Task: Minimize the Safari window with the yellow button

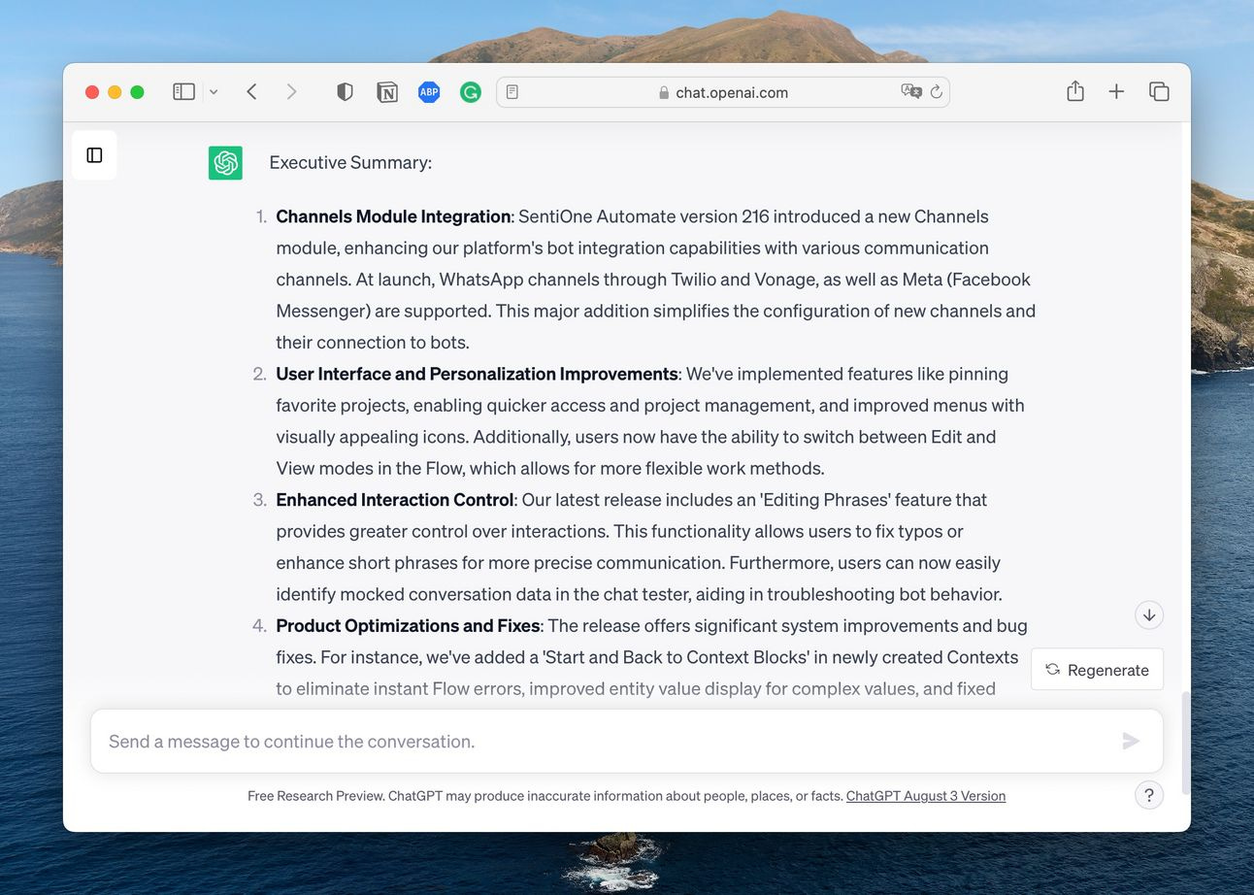Action: click(115, 92)
